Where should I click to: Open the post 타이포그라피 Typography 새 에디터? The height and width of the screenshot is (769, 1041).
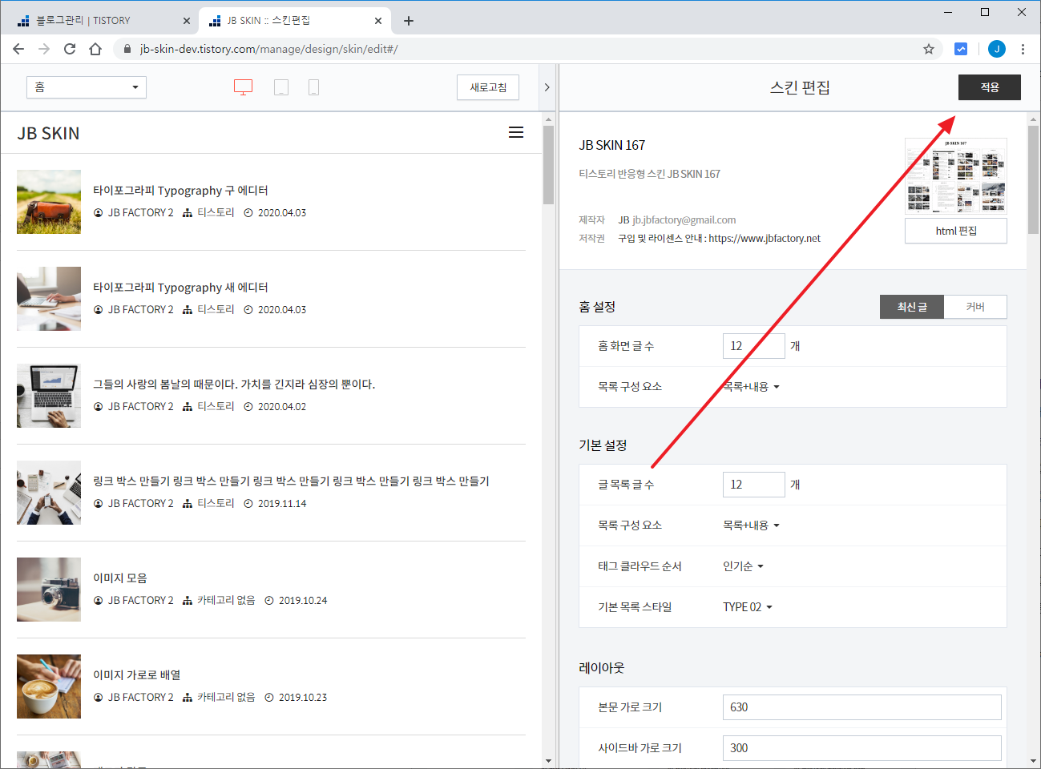[180, 288]
